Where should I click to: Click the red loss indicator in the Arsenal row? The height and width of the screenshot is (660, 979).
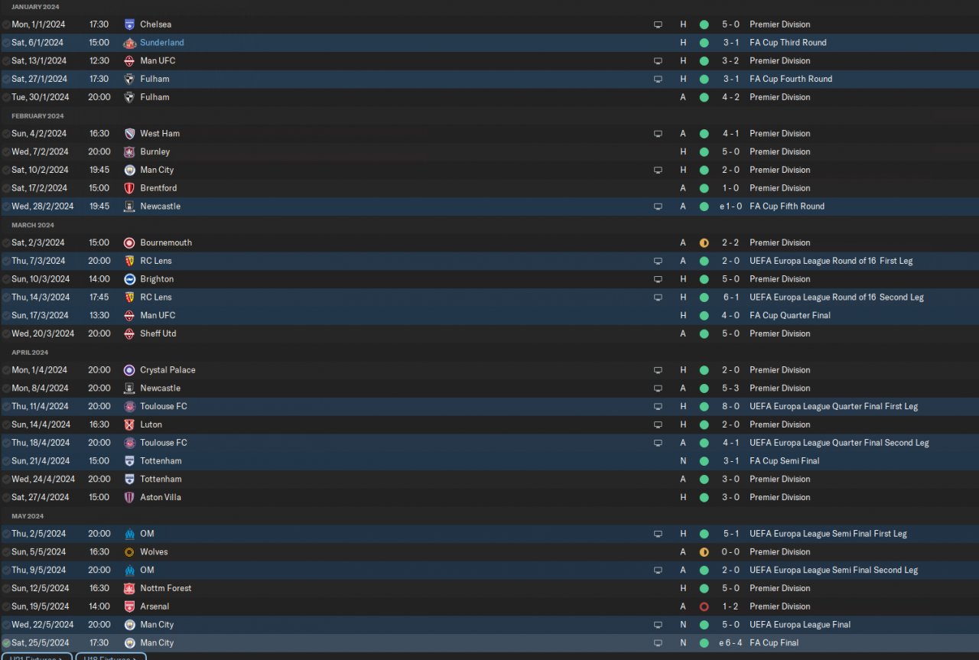[x=704, y=607]
